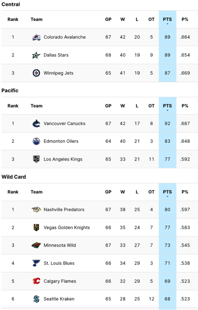Viewport: 198px width, 310px height.
Task: Sort Central table by GP header
Action: tap(108, 19)
